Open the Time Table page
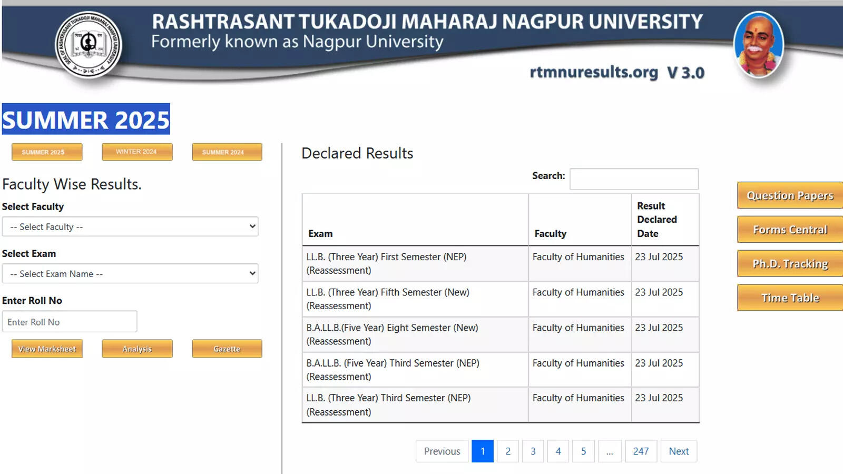843x474 pixels. (789, 297)
